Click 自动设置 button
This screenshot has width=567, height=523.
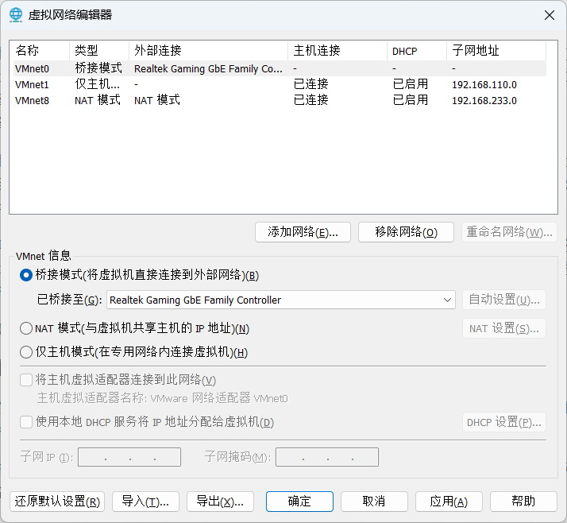point(504,300)
